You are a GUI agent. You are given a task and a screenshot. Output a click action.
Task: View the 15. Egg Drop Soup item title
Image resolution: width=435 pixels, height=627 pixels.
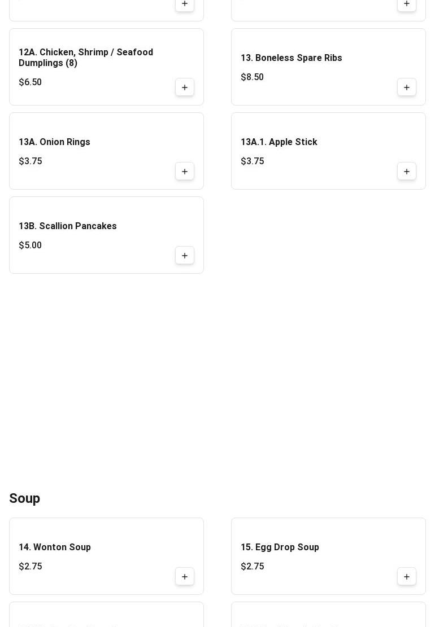point(280,547)
